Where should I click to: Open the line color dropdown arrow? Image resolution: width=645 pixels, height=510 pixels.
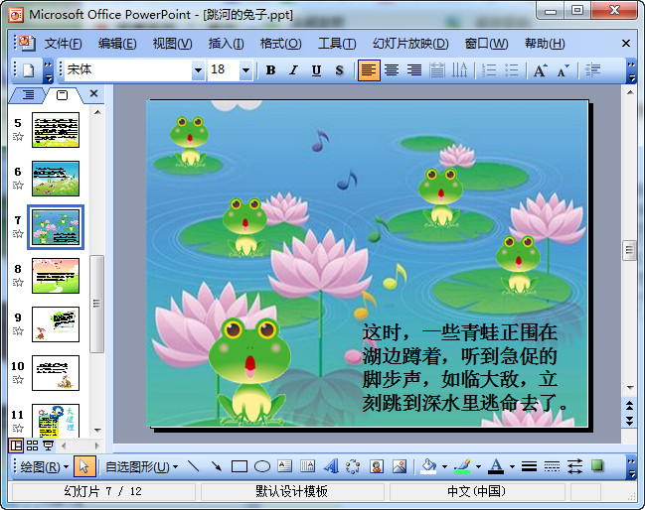(478, 467)
